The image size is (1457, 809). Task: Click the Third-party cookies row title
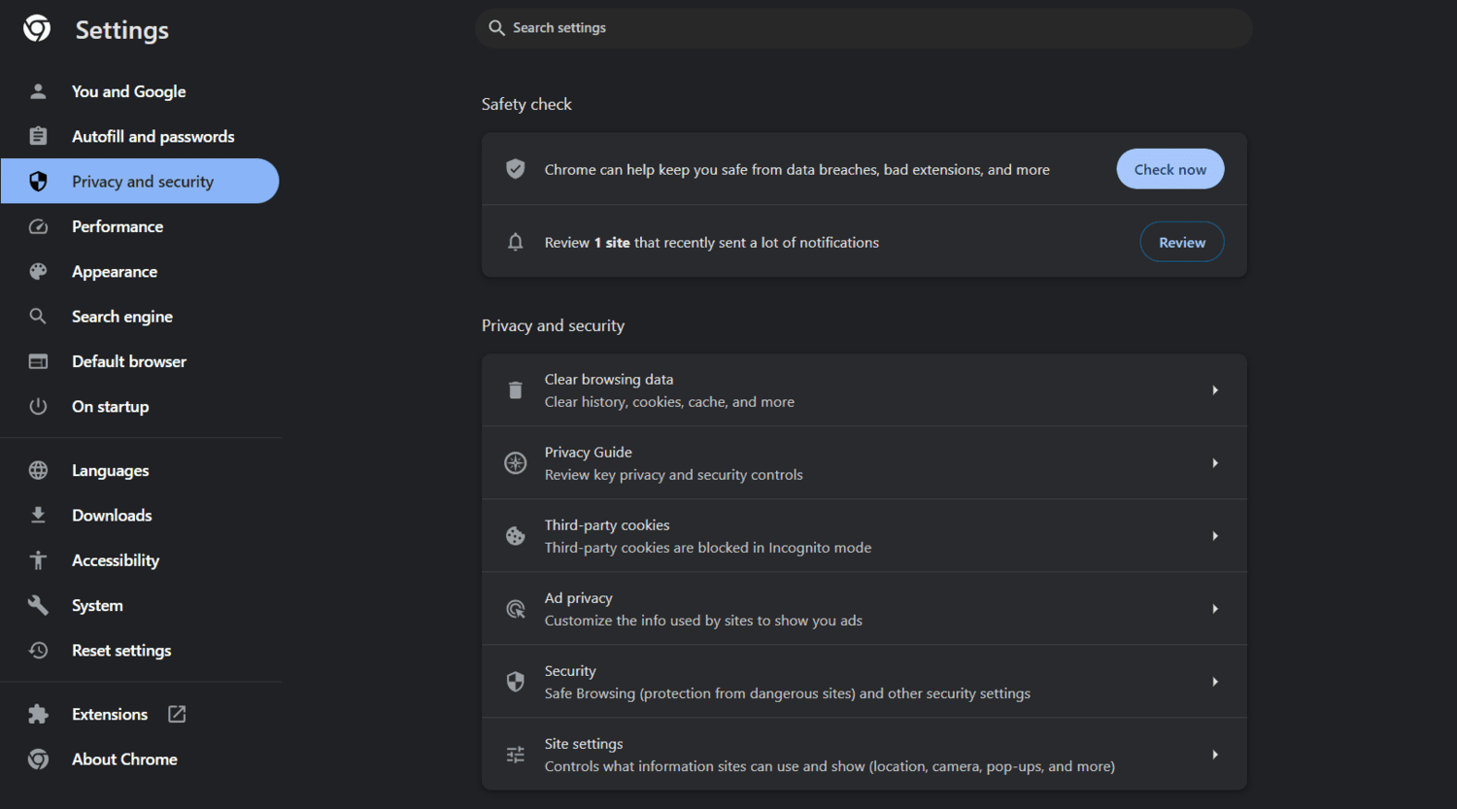point(607,524)
